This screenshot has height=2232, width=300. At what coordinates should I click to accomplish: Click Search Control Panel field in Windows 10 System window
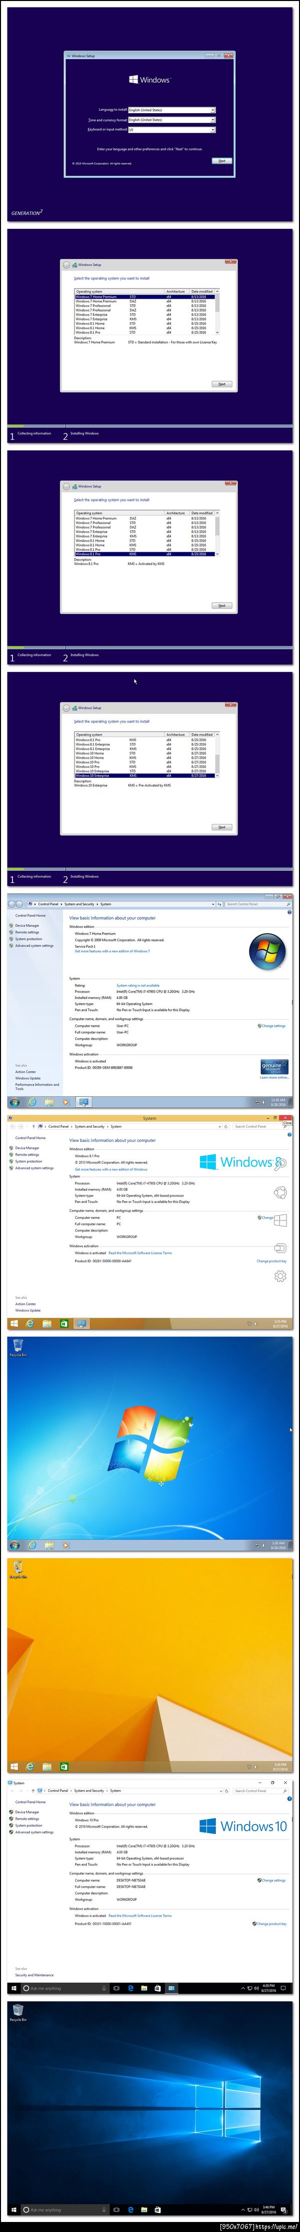pyautogui.click(x=262, y=1790)
